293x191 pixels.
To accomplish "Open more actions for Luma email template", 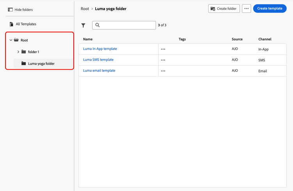I will pyautogui.click(x=163, y=71).
